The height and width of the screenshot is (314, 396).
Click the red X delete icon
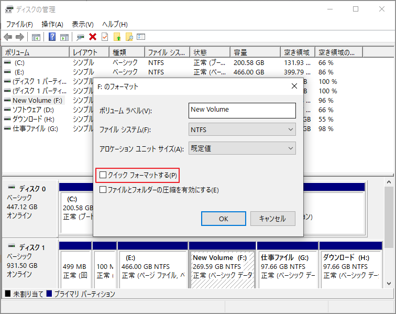click(93, 37)
